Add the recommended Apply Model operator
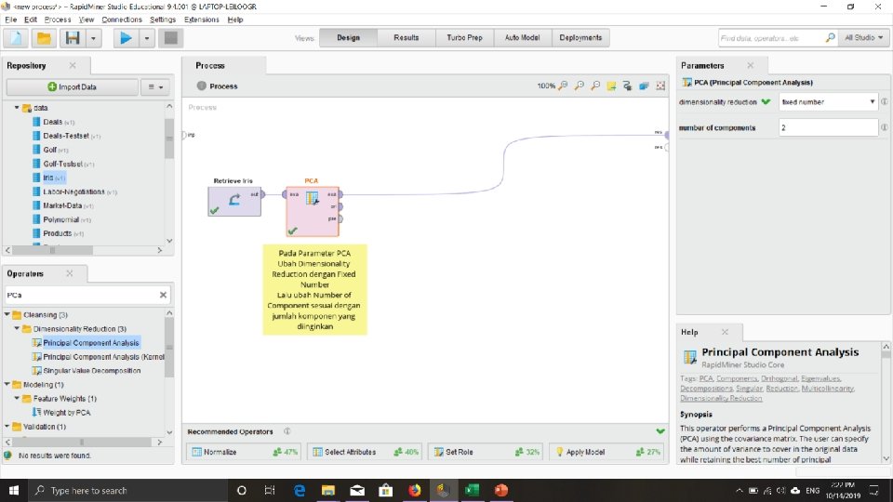Viewport: 893px width, 502px height. 607,452
